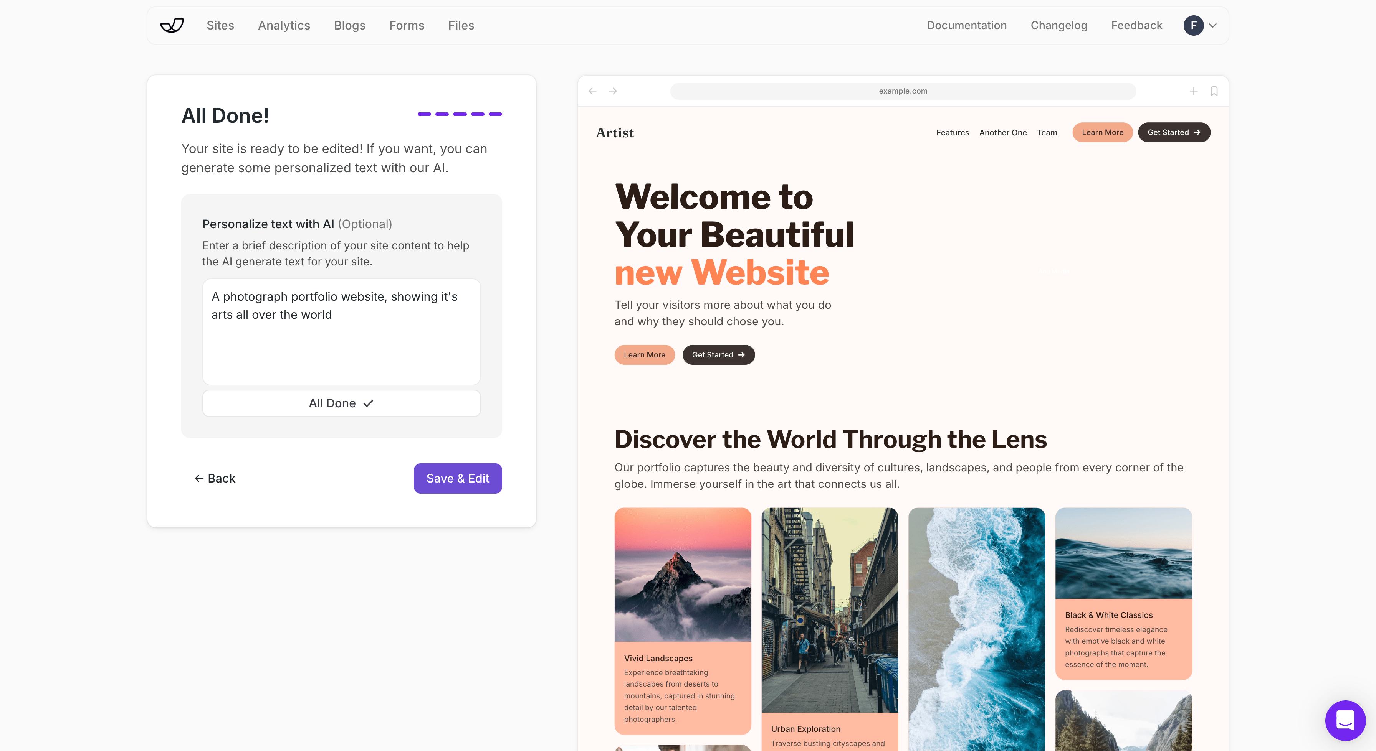This screenshot has height=751, width=1376.
Task: Click the preview browser forward arrow
Action: point(613,91)
